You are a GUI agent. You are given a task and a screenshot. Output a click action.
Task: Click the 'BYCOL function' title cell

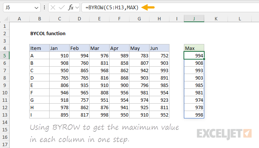(x=48, y=34)
